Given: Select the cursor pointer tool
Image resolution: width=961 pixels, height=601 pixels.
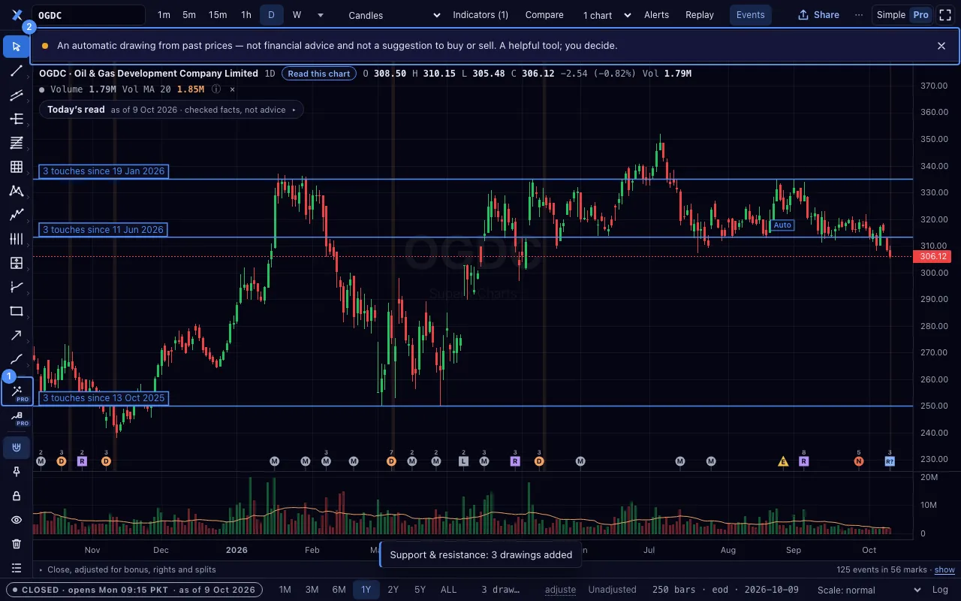Looking at the screenshot, I should click(x=17, y=47).
